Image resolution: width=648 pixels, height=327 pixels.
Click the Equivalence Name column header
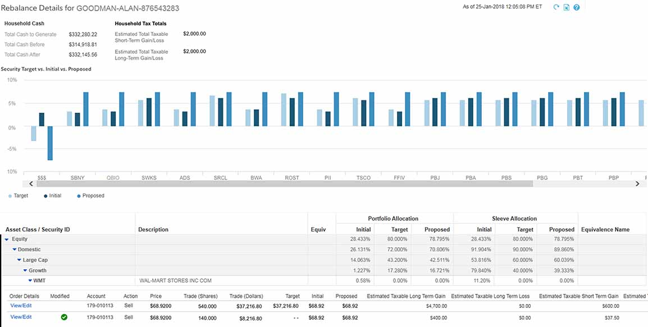605,229
